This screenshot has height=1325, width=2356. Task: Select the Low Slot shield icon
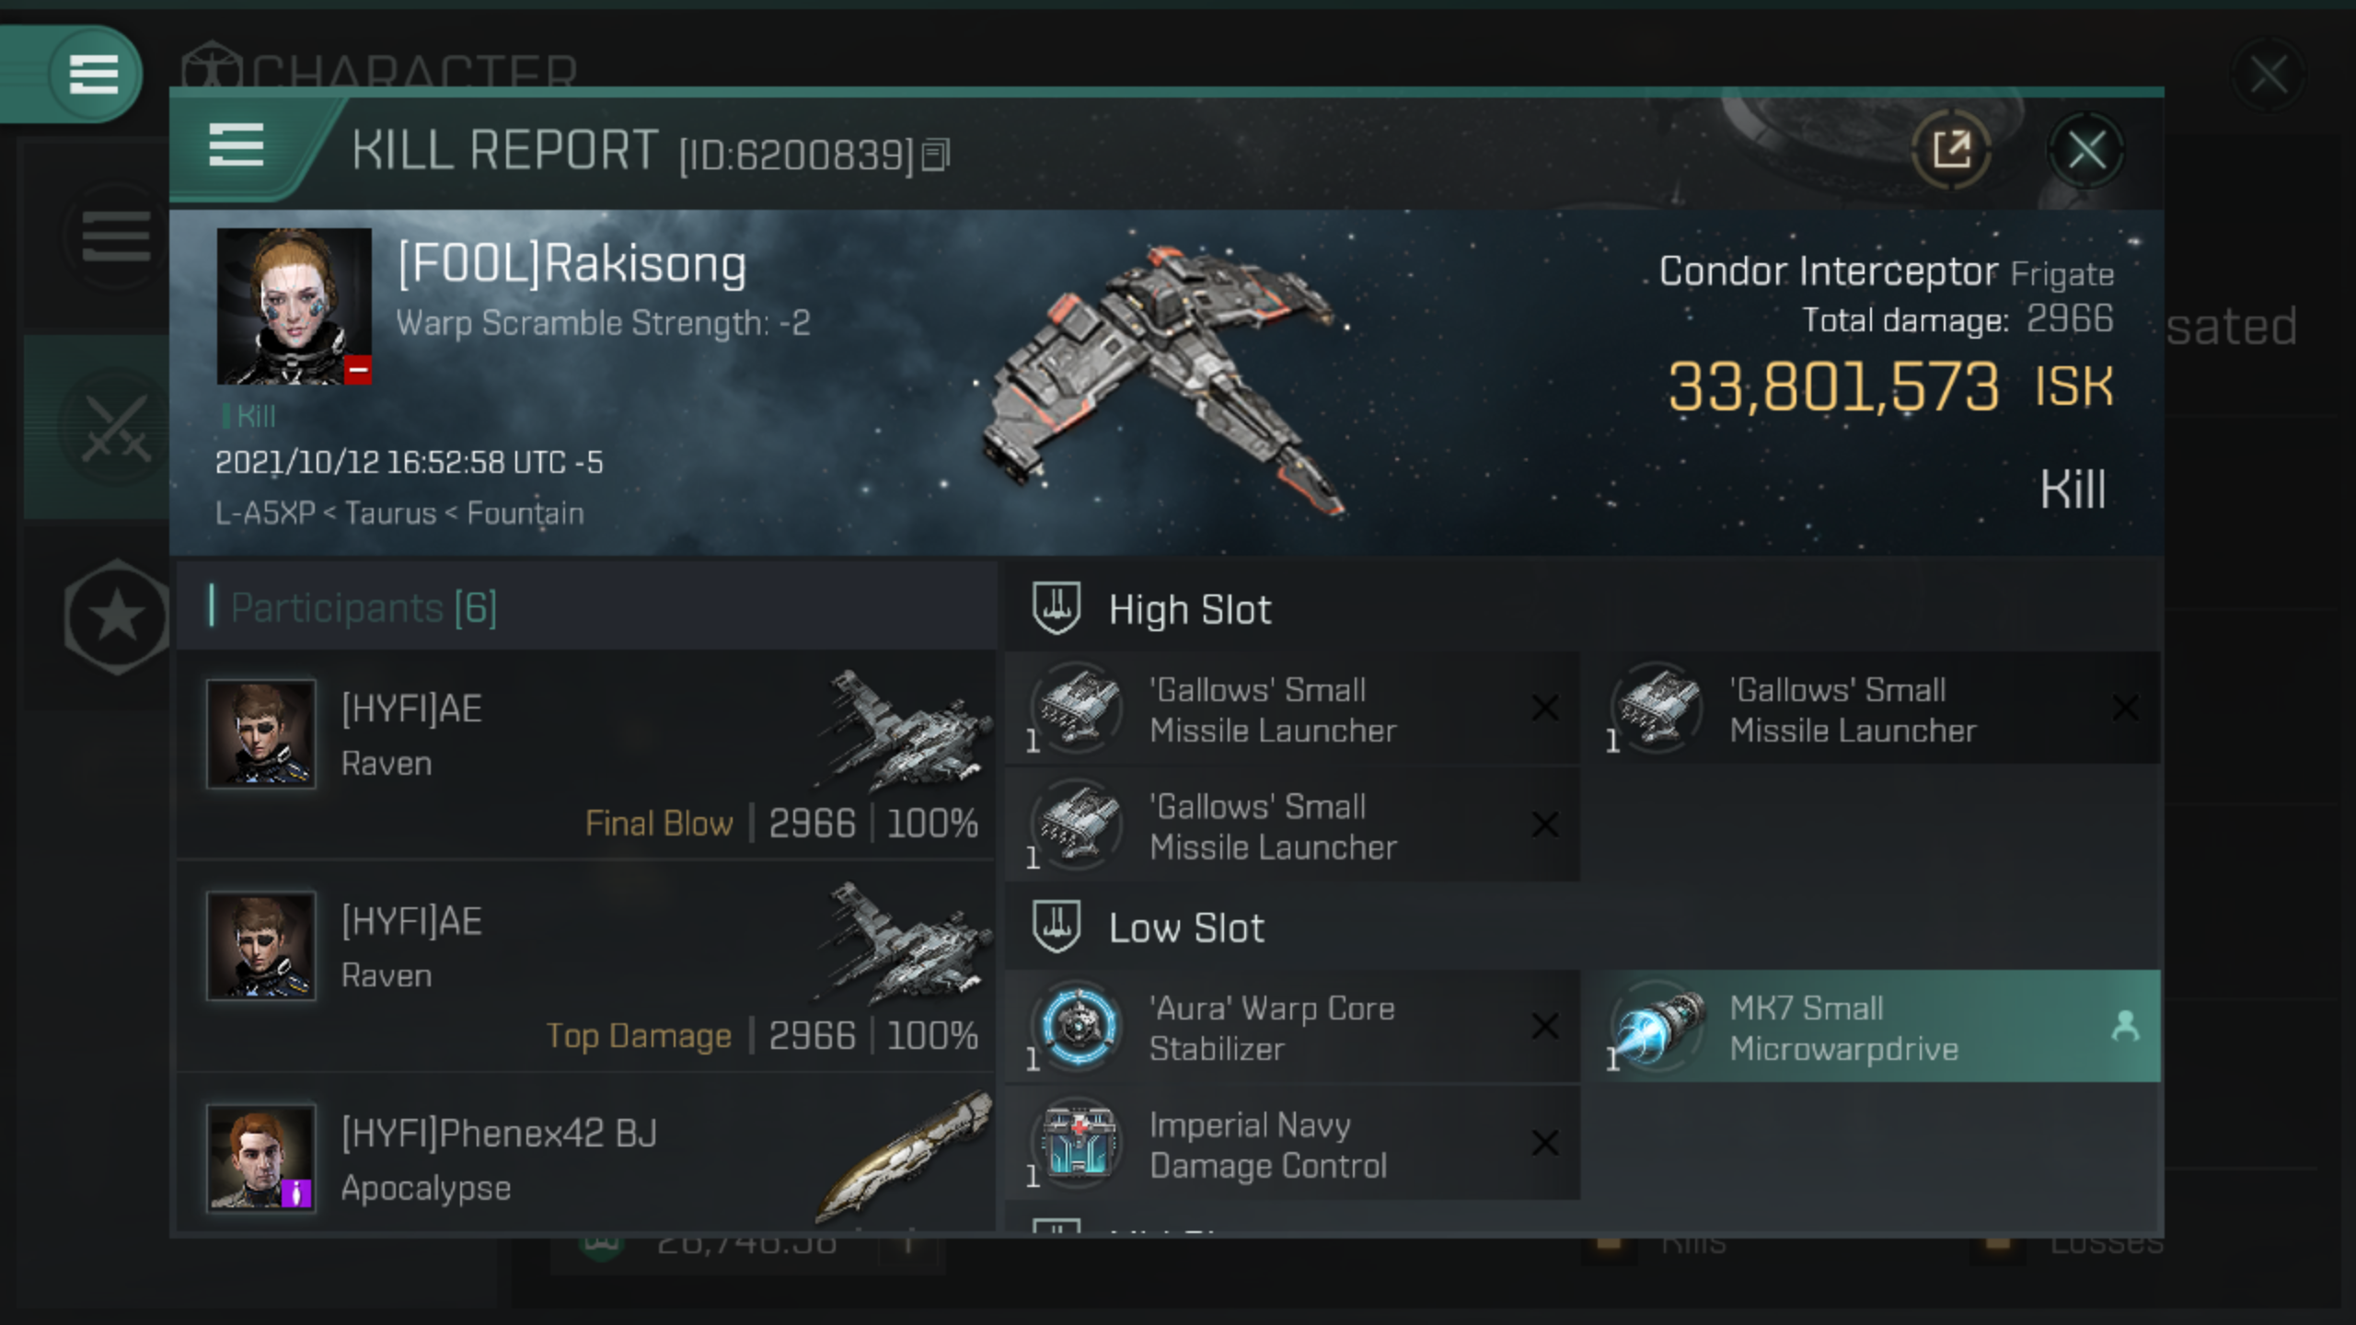coord(1058,926)
